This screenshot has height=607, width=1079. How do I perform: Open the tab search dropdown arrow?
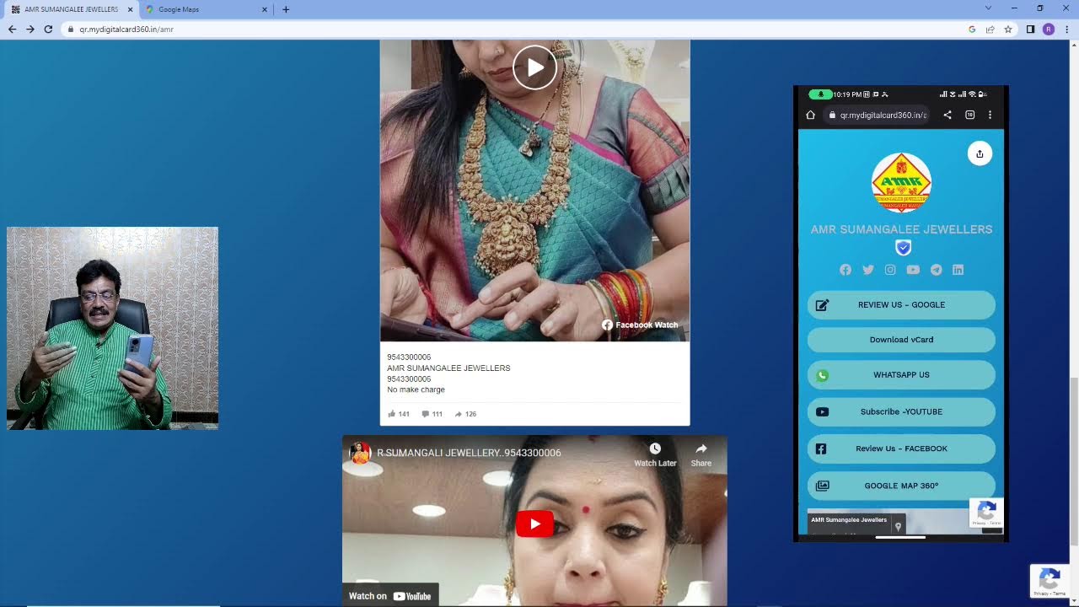988,8
